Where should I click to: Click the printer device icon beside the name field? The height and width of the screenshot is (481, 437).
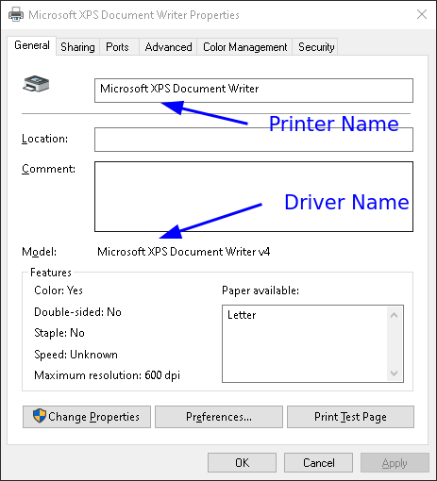click(36, 84)
